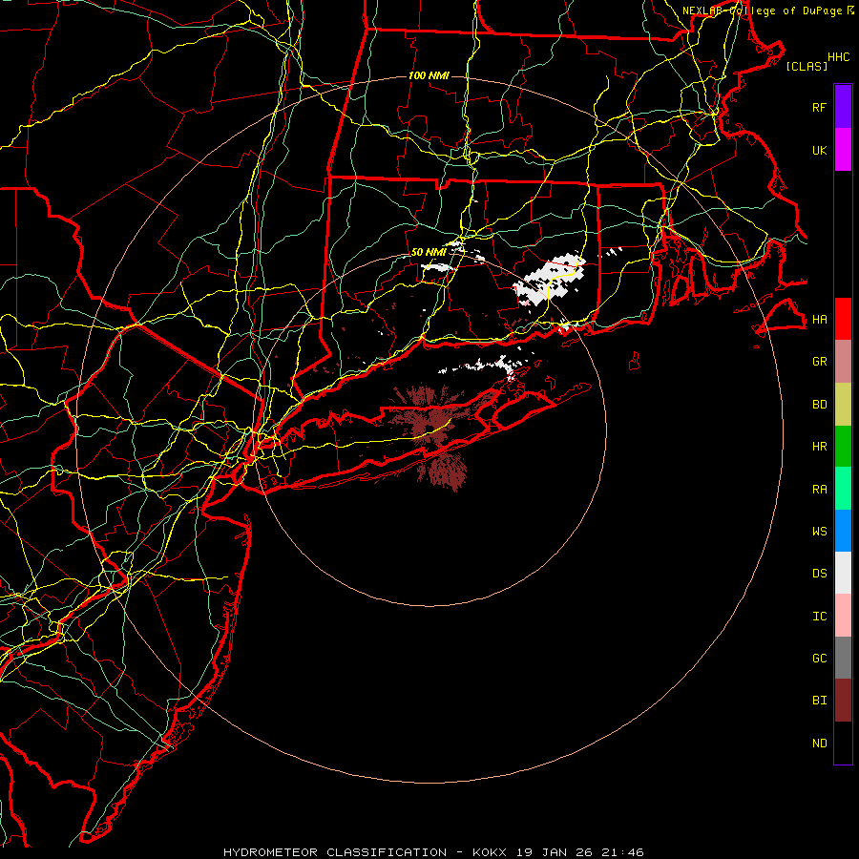This screenshot has height=859, width=859.
Task: Click the brown BI legend swatch
Action: click(843, 701)
